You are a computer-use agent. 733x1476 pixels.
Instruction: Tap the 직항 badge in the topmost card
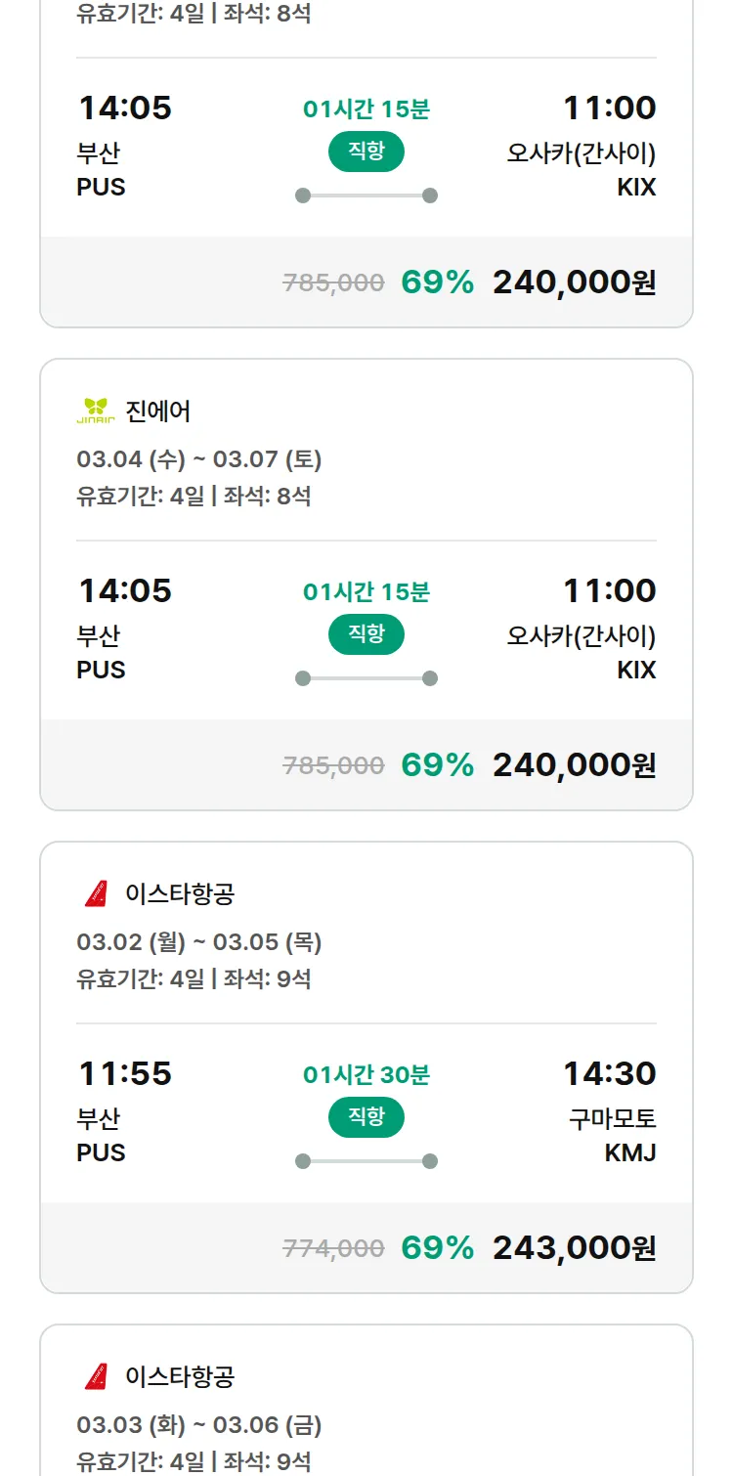point(366,152)
